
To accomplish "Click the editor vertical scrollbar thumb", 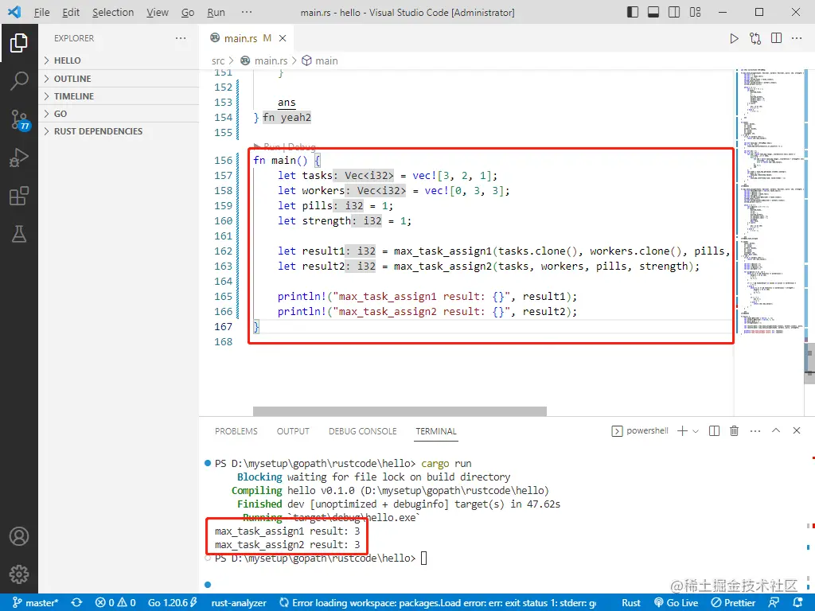I will click(809, 364).
